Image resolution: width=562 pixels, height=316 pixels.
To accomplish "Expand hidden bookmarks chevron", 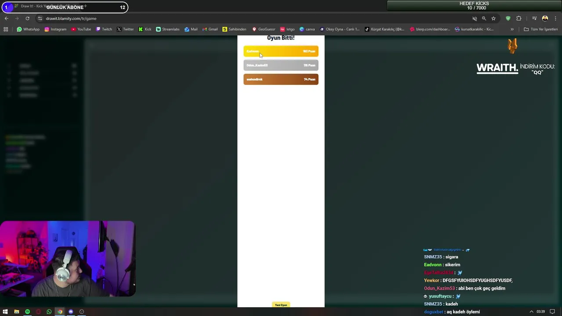I will [x=512, y=29].
